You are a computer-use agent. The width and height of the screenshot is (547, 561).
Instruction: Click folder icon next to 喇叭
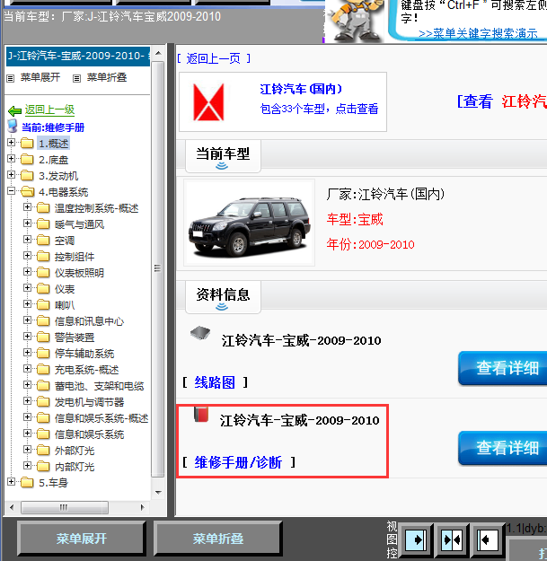[43, 305]
